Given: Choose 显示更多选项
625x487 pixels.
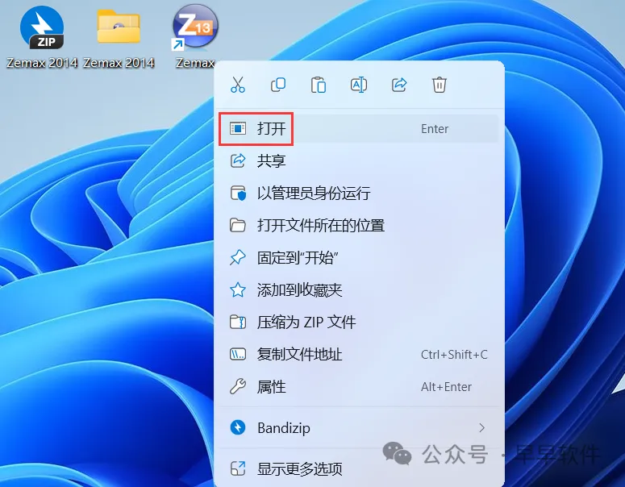Looking at the screenshot, I should pyautogui.click(x=359, y=468).
